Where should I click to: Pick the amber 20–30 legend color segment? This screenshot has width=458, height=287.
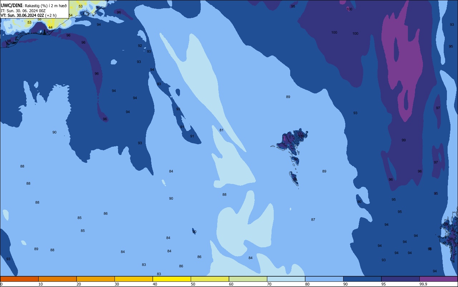tap(96, 279)
